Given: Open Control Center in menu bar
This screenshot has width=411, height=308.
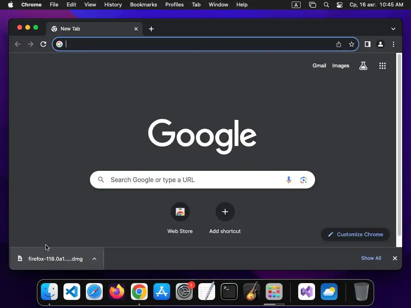Looking at the screenshot, I should point(340,5).
